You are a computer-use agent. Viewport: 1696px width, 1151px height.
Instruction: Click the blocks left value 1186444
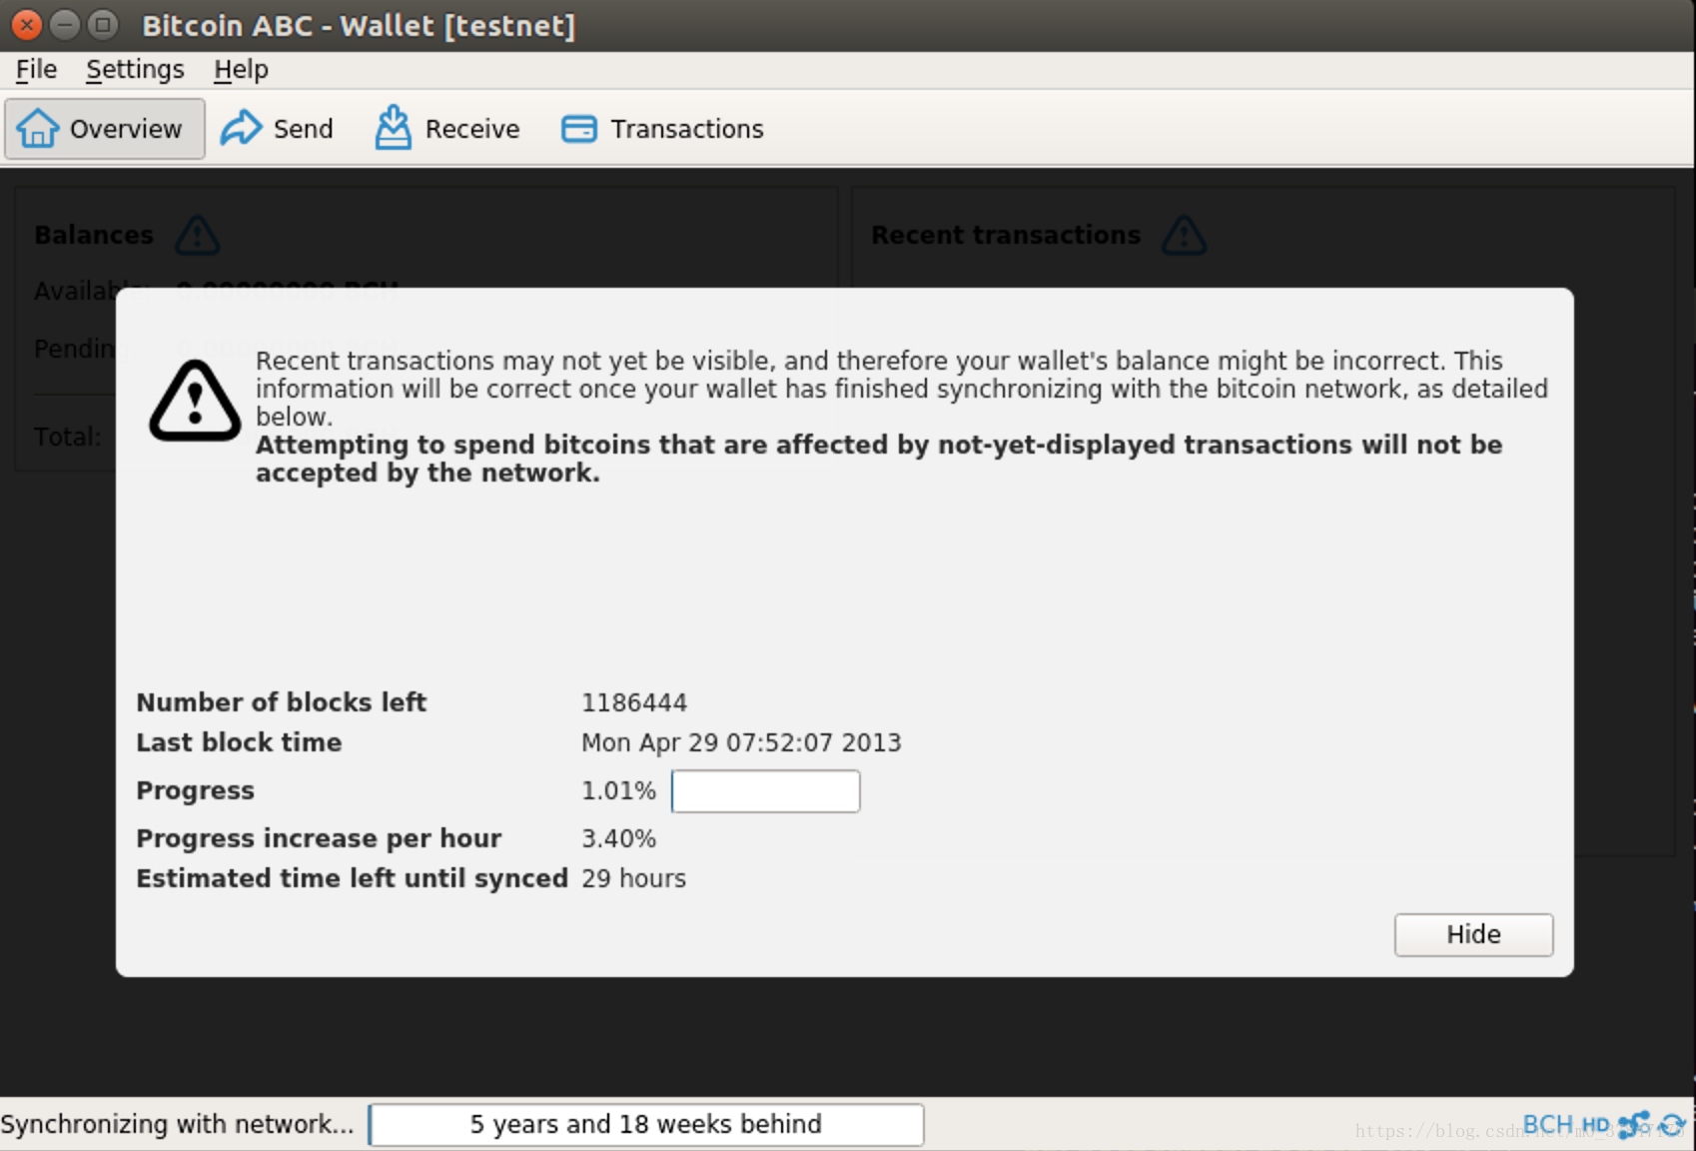(x=634, y=703)
